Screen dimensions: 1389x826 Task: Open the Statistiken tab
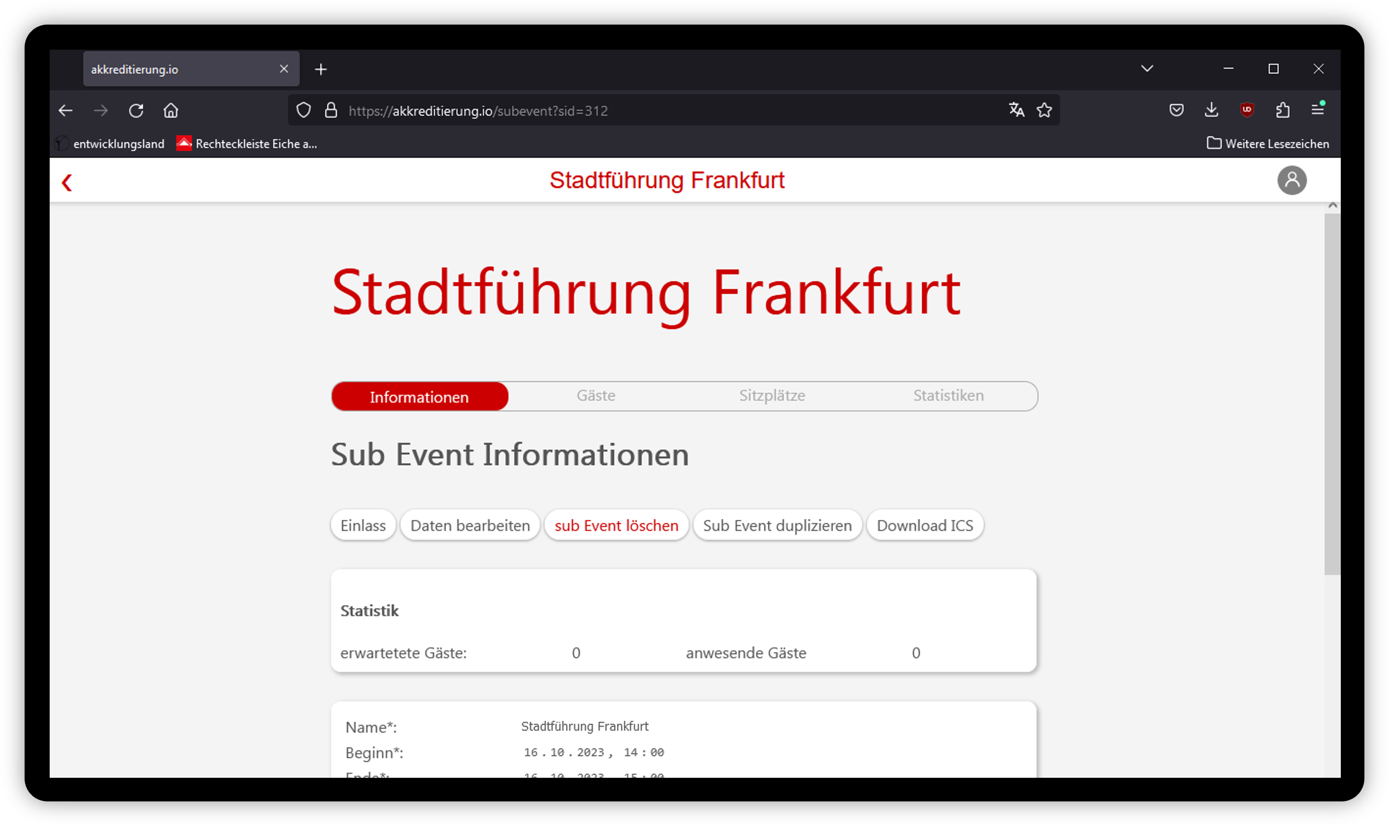point(948,396)
